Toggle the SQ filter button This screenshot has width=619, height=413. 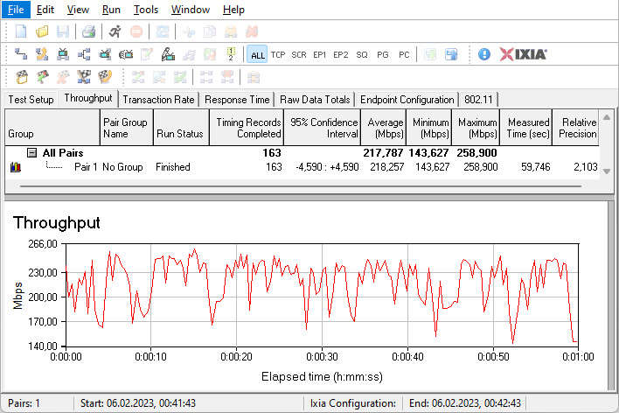pyautogui.click(x=362, y=54)
